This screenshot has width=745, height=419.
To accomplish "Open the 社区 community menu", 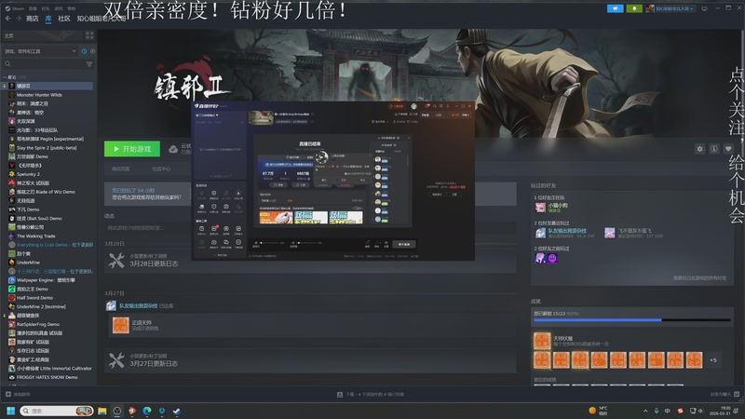I will (x=64, y=19).
